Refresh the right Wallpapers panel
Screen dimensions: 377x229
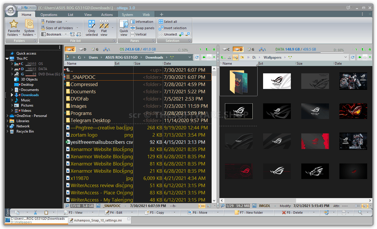pos(353,57)
